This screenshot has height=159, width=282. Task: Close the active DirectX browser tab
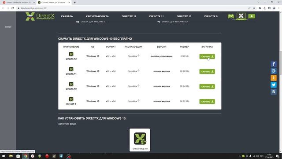click(69, 3)
